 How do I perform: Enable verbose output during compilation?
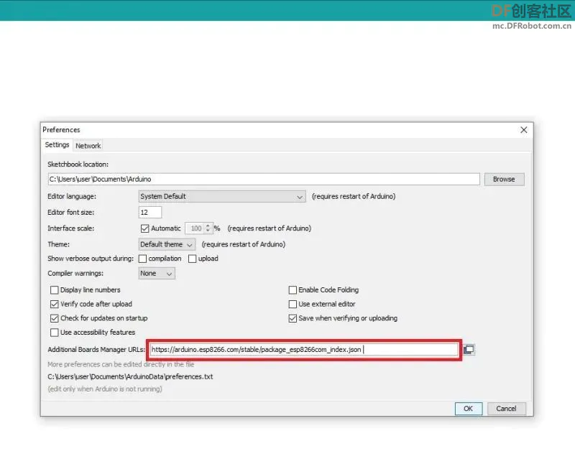142,259
